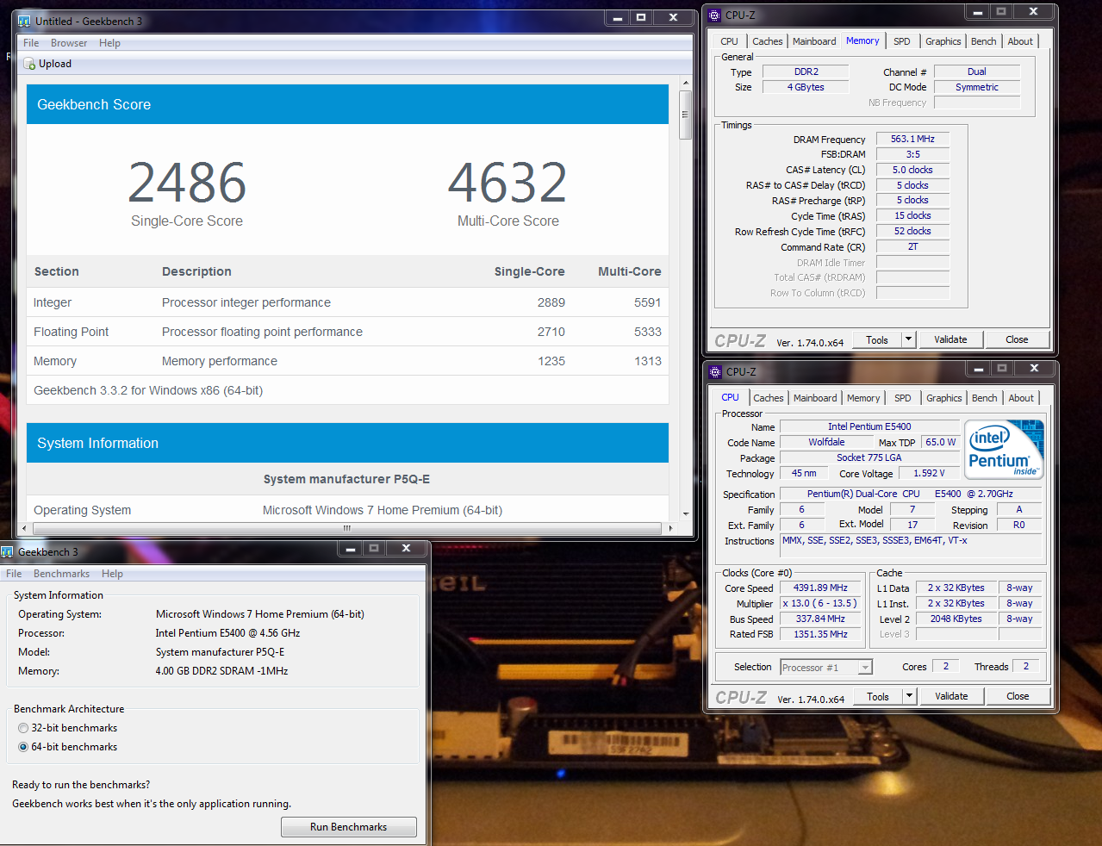The width and height of the screenshot is (1102, 846).
Task: Click Close button in upper CPU-Z Memory window
Action: [x=1017, y=339]
